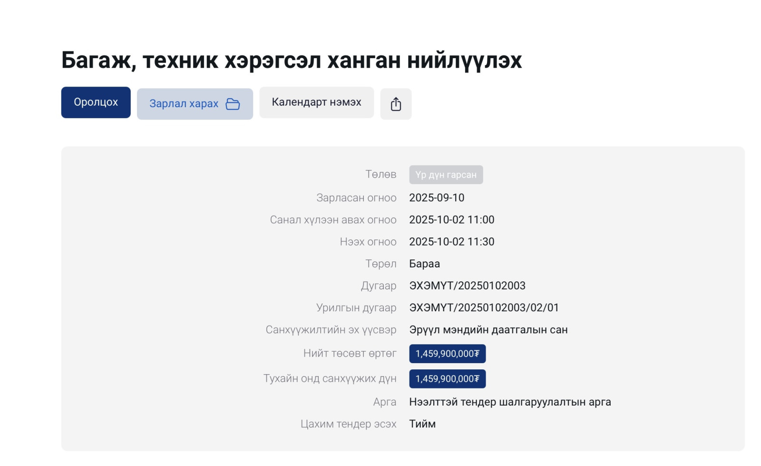
Task: Click the Тийм value for Цахим тендер
Action: [422, 424]
